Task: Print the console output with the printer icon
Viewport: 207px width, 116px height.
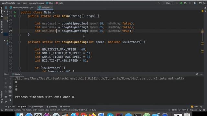Action: (10, 96)
